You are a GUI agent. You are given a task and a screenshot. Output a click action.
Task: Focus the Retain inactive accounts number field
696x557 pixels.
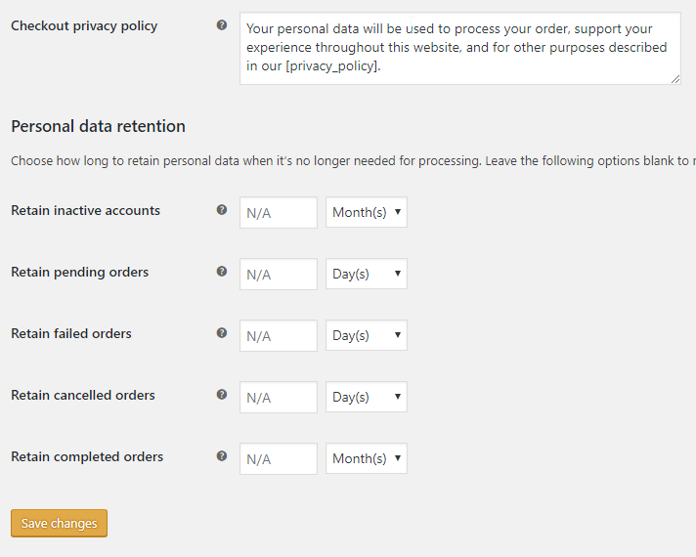click(279, 213)
